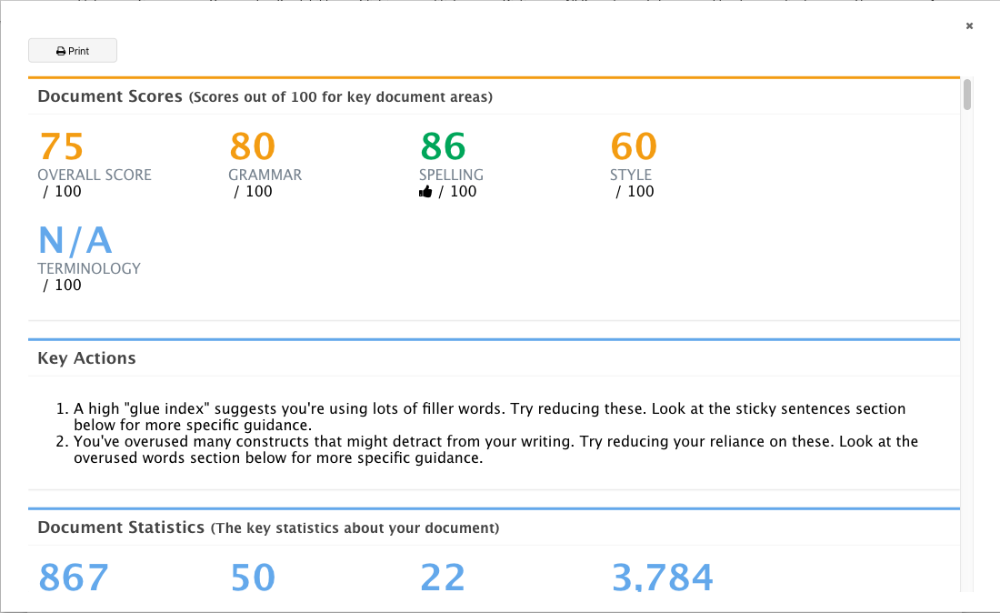Select the 867 statistic value
The height and width of the screenshot is (613, 1000).
[x=74, y=578]
